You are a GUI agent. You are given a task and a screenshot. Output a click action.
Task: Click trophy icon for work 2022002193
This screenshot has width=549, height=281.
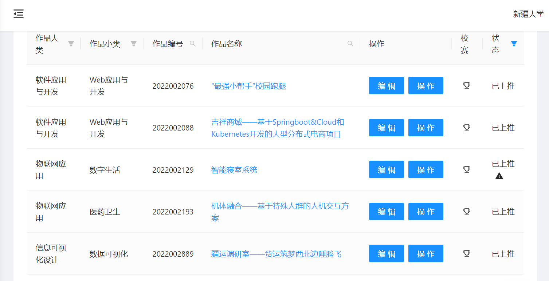(467, 212)
